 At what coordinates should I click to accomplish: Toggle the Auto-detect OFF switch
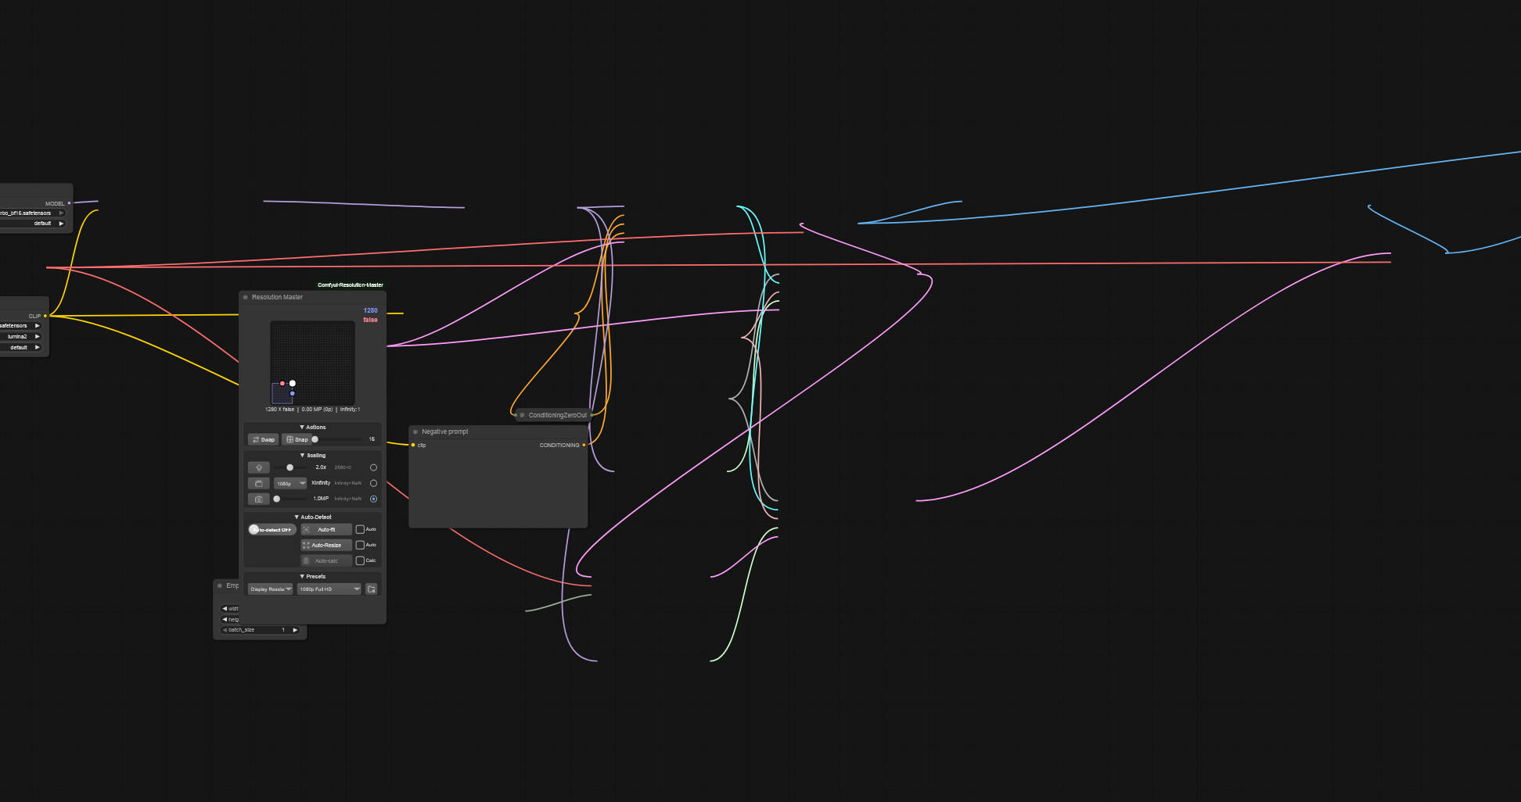coord(271,529)
